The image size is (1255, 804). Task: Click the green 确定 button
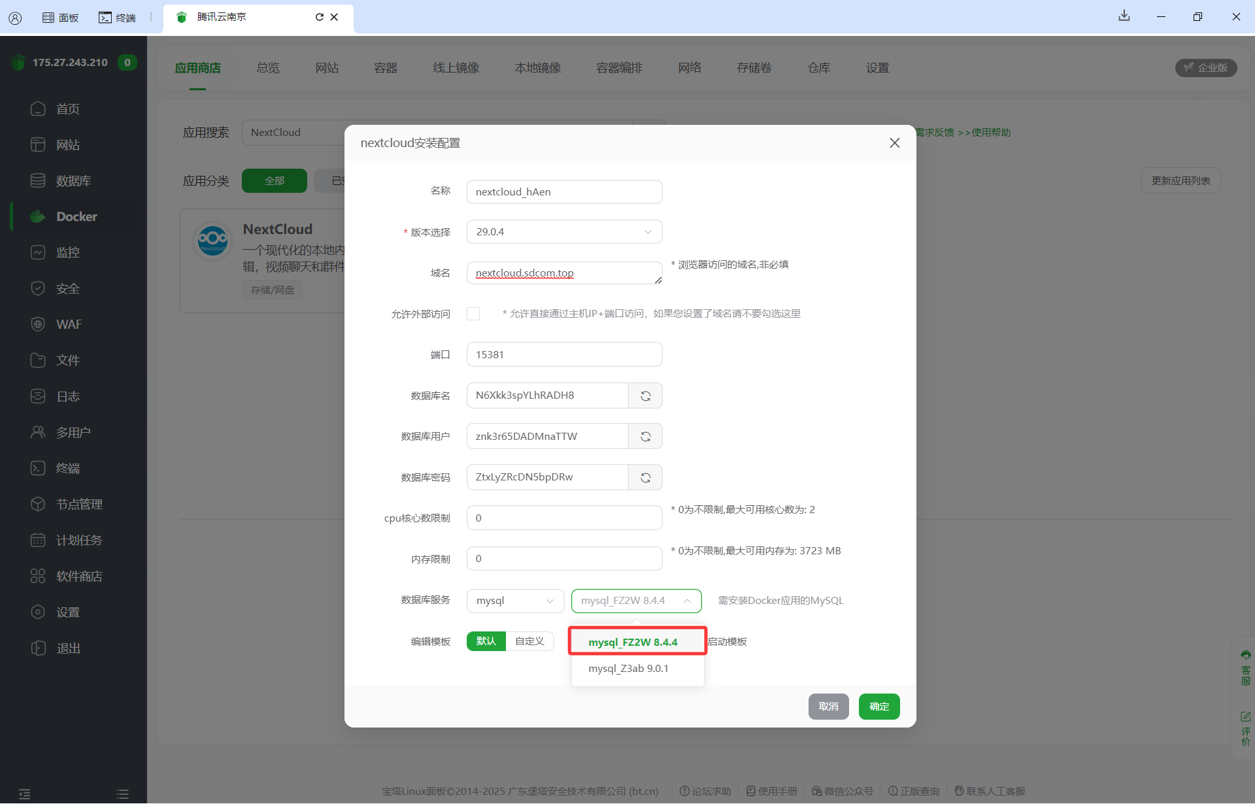(878, 707)
